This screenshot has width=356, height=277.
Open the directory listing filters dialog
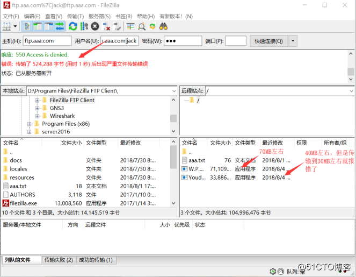[130, 26]
